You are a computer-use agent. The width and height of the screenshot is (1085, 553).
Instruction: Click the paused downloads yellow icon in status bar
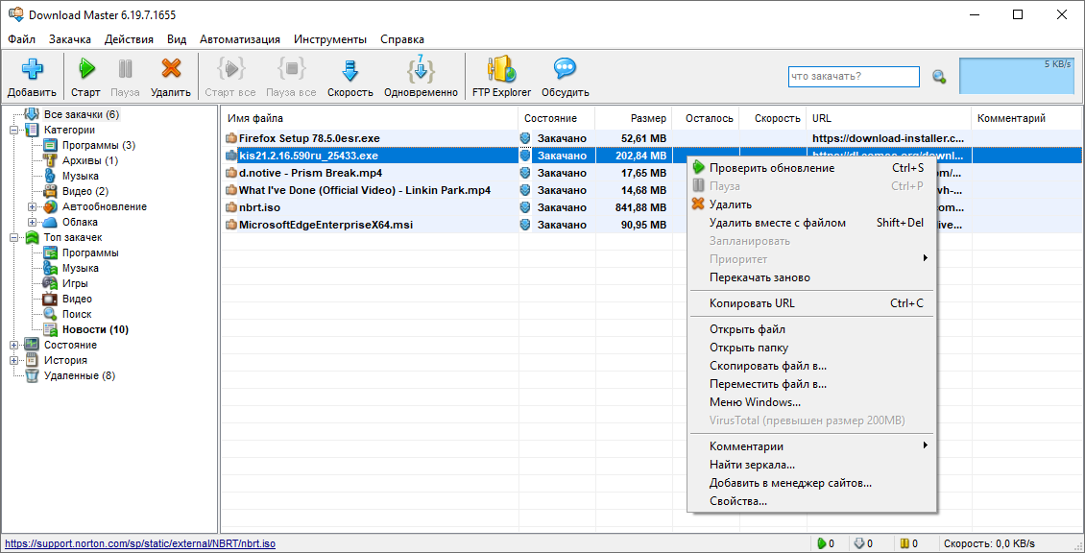(x=904, y=543)
